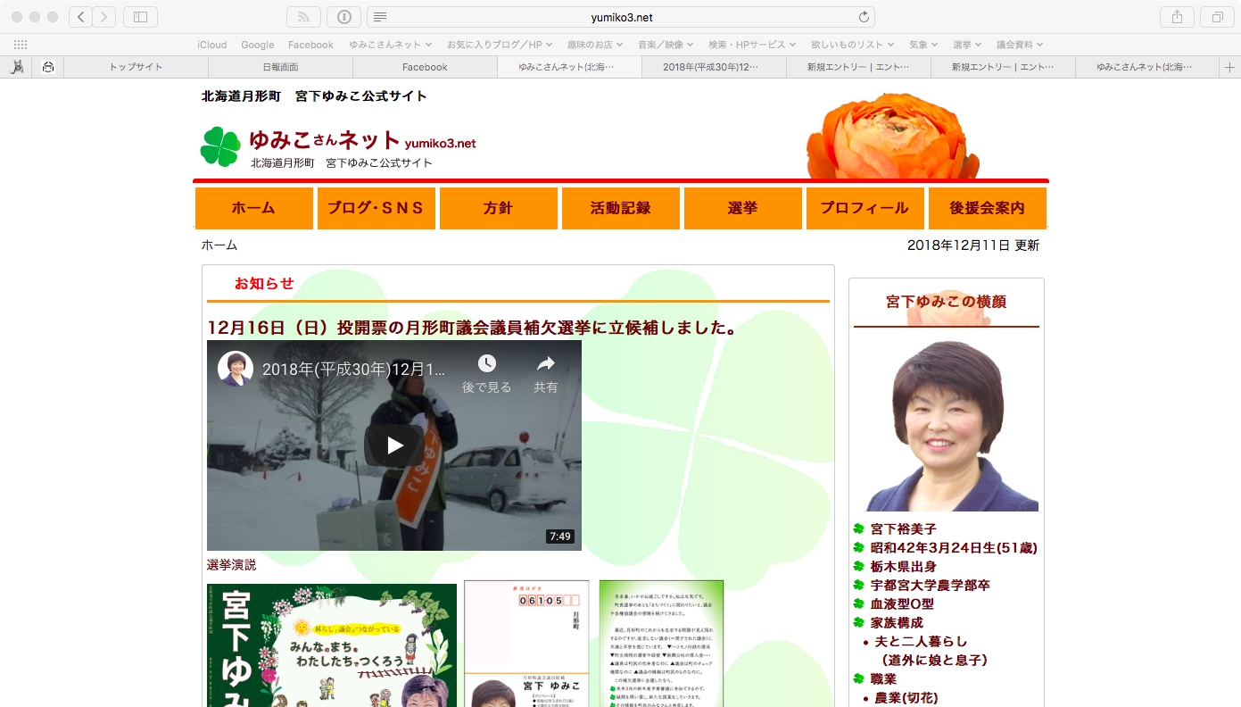1241x707 pixels.
Task: Play the election speech video
Action: pyautogui.click(x=394, y=445)
